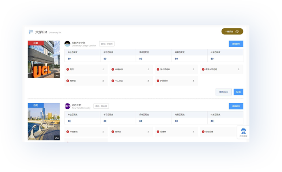Viewport: 282px width, 172px height.
Task: Click the red alert icon beside 简历
Action: (x=67, y=69)
